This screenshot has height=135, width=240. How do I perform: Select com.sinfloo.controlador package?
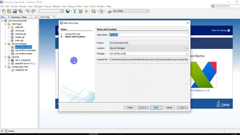[25, 50]
